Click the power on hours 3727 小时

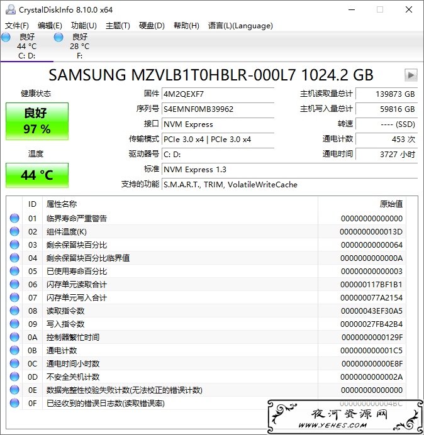pos(386,154)
